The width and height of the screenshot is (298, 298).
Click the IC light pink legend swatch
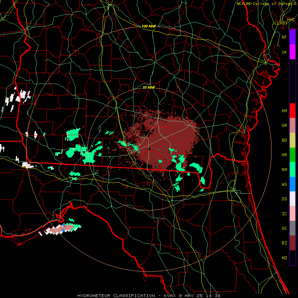pos(292,214)
